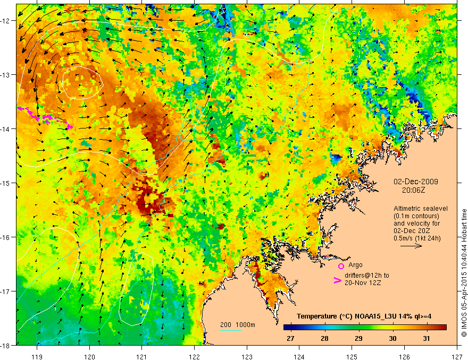Click the latitude axis label -12
Viewport: 468px width, 361px height.
coord(5,21)
